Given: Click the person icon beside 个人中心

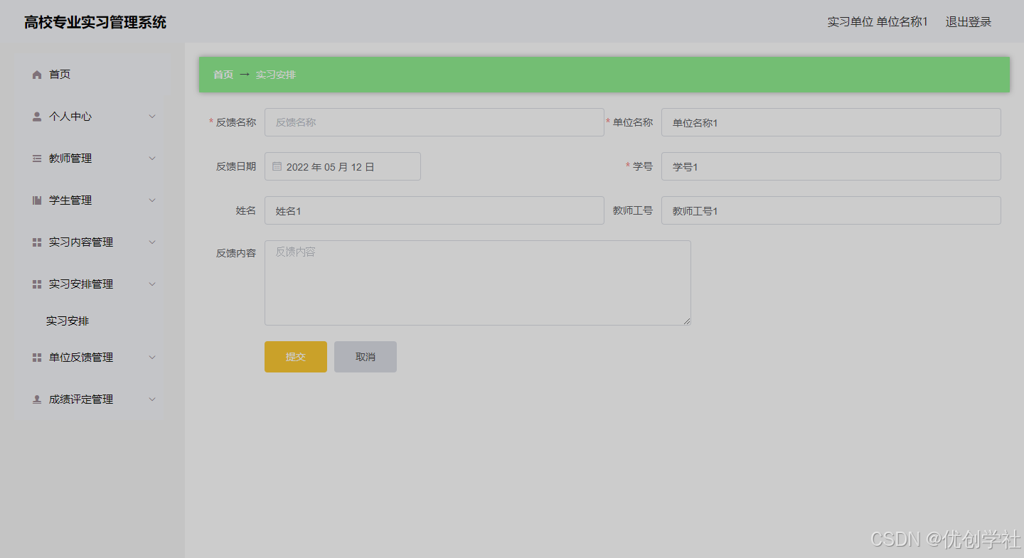Looking at the screenshot, I should coord(37,117).
